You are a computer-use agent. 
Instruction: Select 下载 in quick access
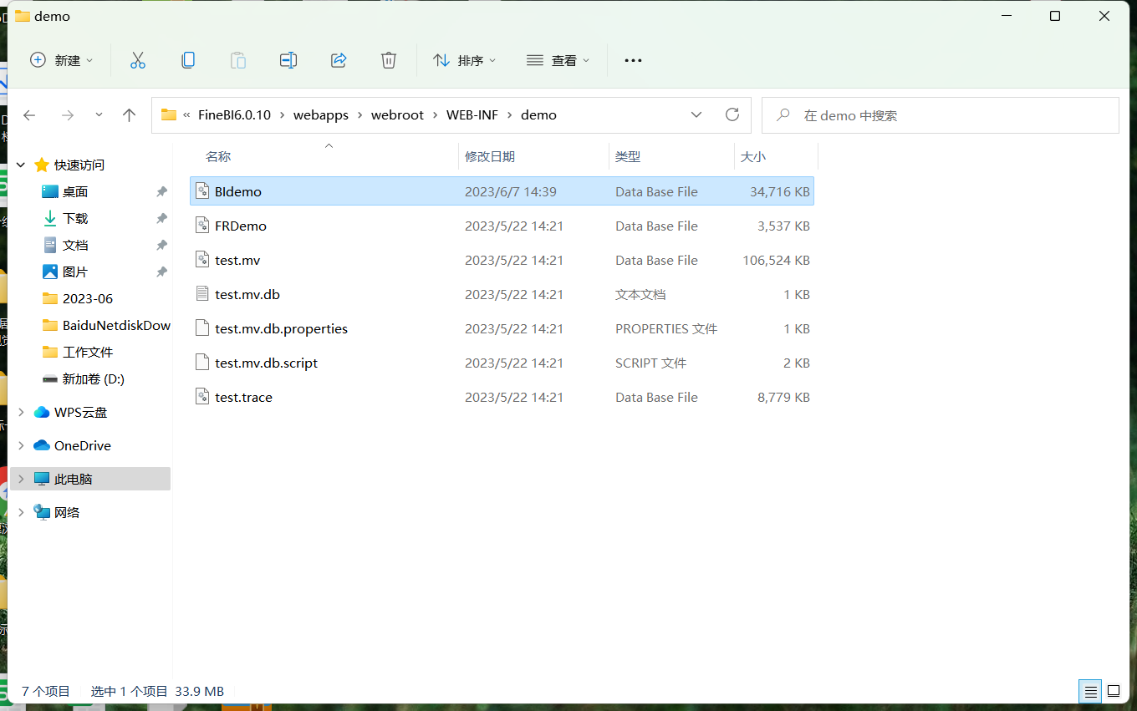pyautogui.click(x=75, y=218)
